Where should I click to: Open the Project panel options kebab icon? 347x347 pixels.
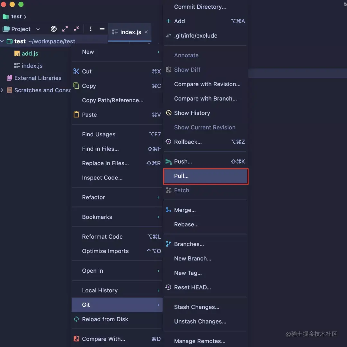91,29
